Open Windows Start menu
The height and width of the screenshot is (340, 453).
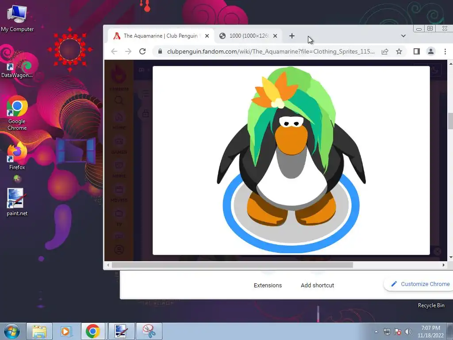tap(12, 331)
